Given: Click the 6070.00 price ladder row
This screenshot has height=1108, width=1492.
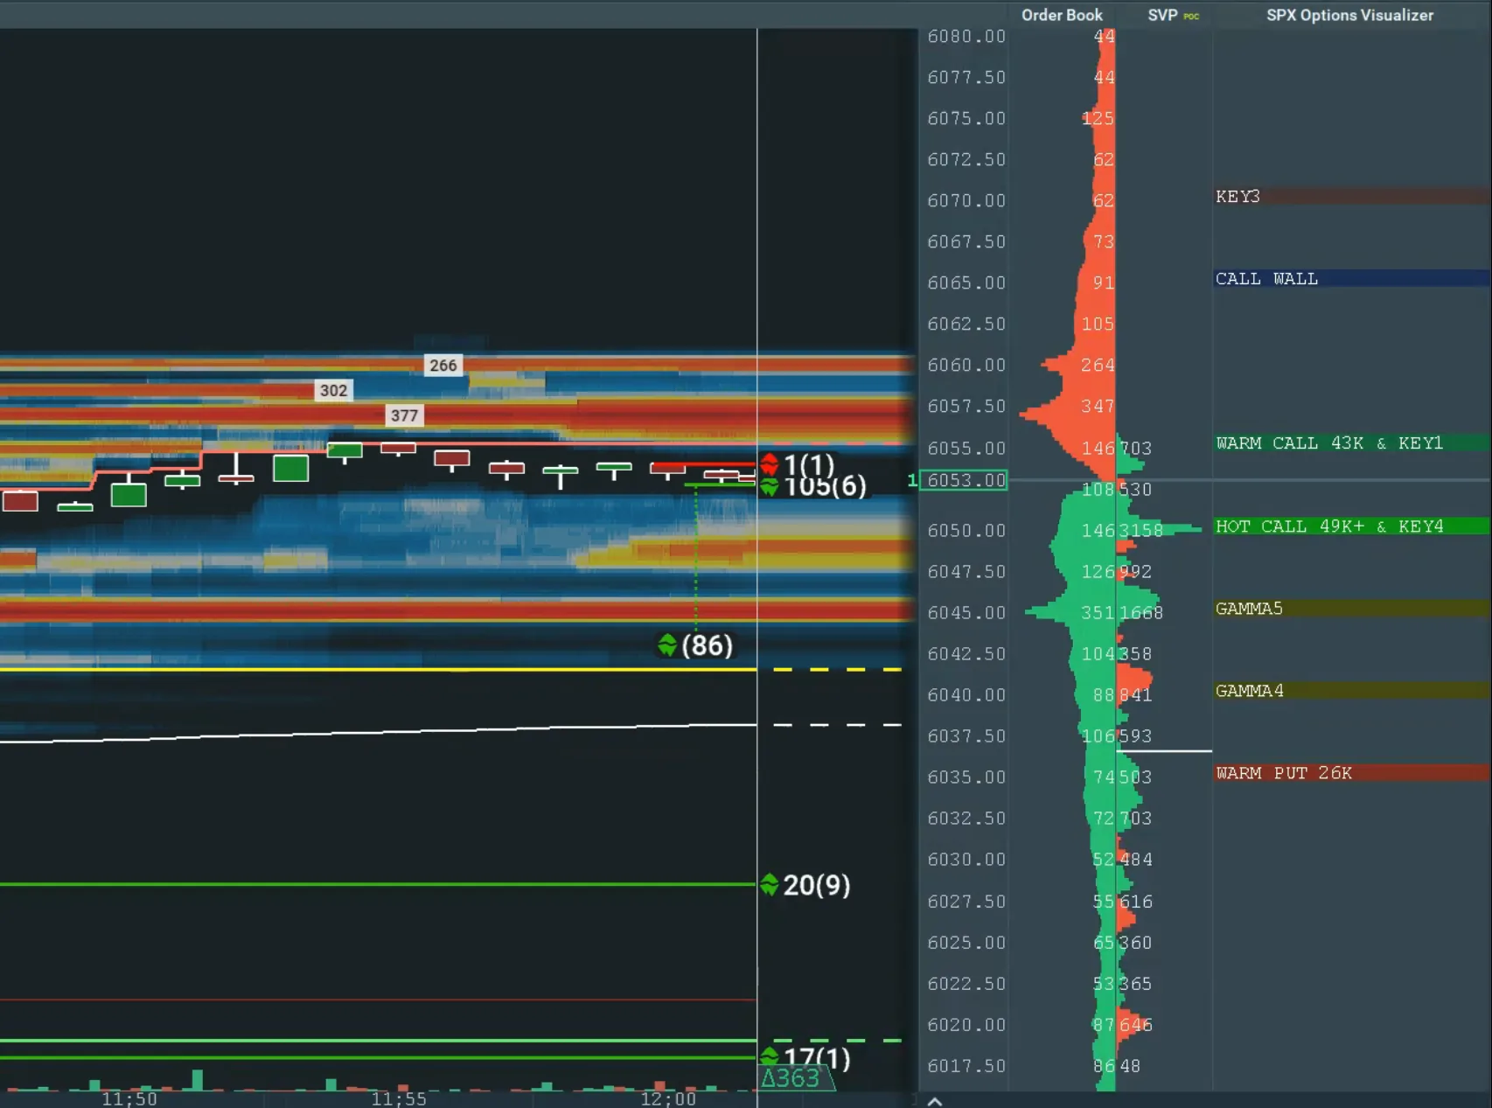Looking at the screenshot, I should pos(966,201).
